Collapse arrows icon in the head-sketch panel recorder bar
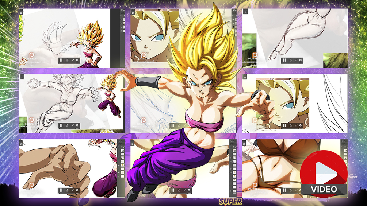 click(73, 60)
